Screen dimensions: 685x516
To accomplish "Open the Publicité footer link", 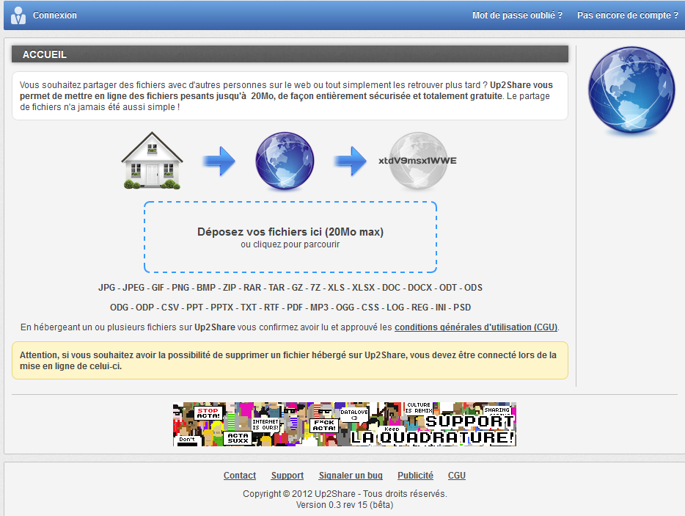I will pos(415,476).
